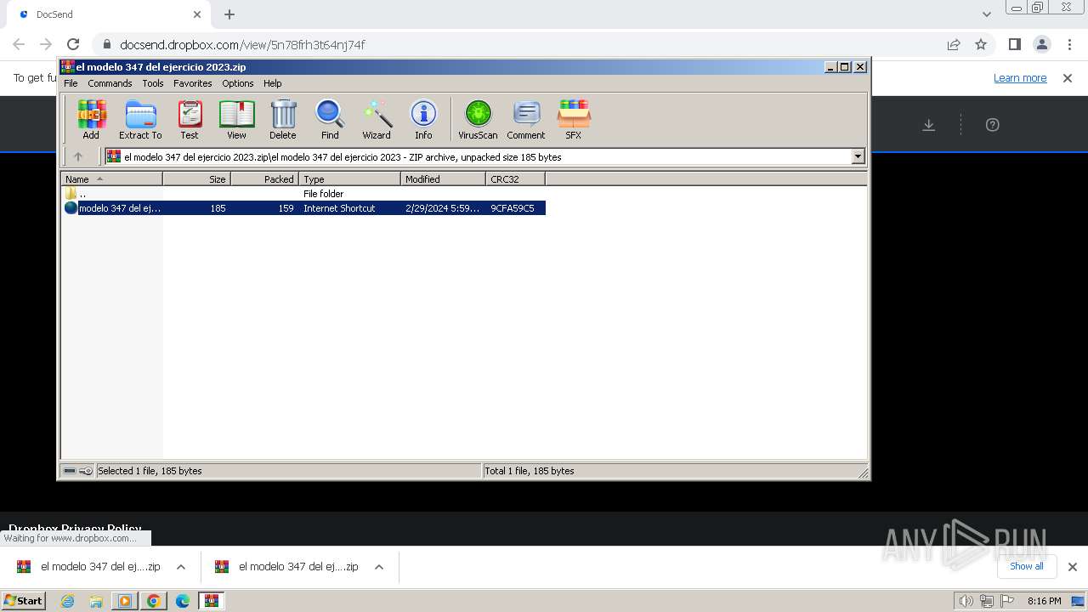Show archive Info

point(423,119)
